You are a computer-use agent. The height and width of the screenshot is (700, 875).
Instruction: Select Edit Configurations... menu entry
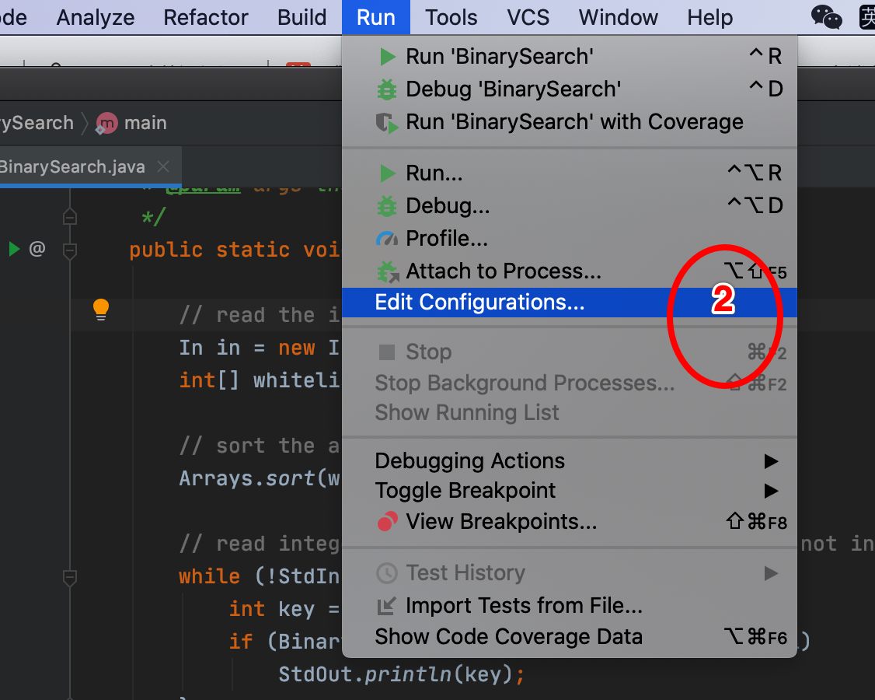pos(479,303)
